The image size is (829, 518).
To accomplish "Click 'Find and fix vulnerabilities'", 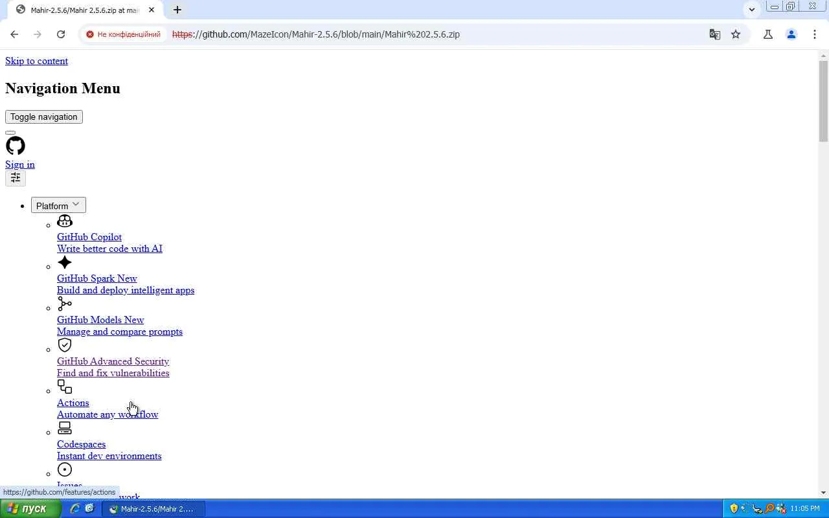I will 113,373.
